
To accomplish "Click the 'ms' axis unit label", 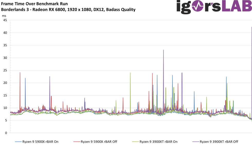I will [x=4, y=16].
